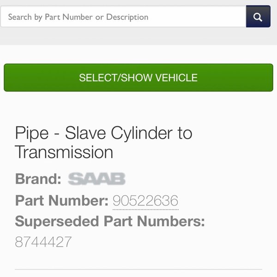Click the "Superseded Part Numbers:" label
This screenshot has width=277, height=277.
[110, 222]
